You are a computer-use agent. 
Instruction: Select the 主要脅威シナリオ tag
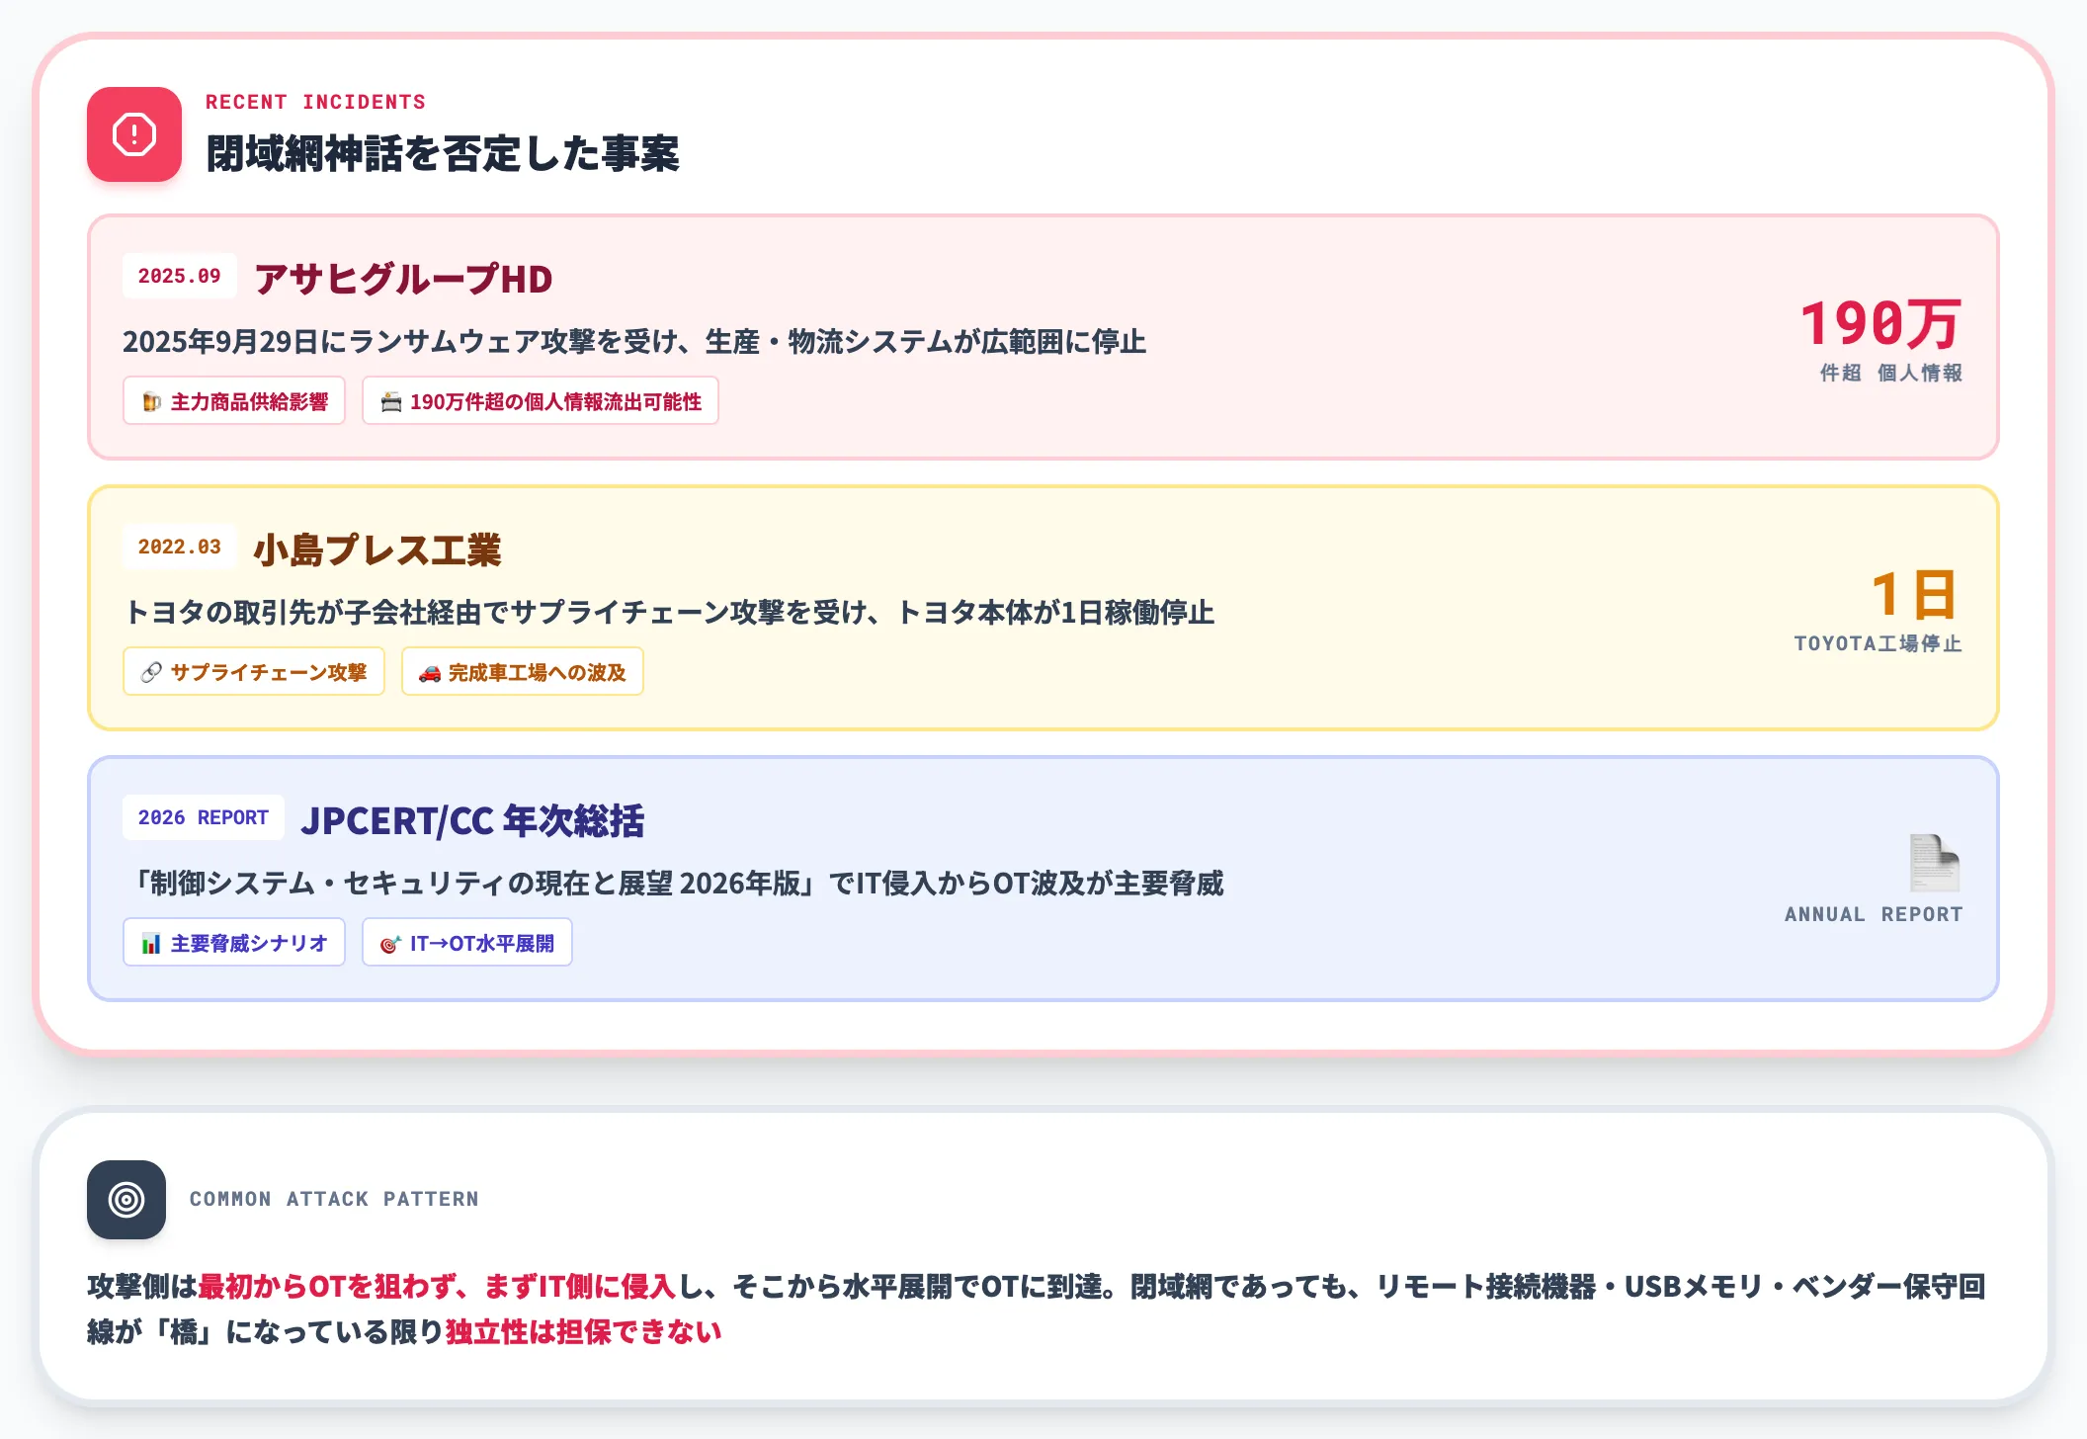point(234,943)
